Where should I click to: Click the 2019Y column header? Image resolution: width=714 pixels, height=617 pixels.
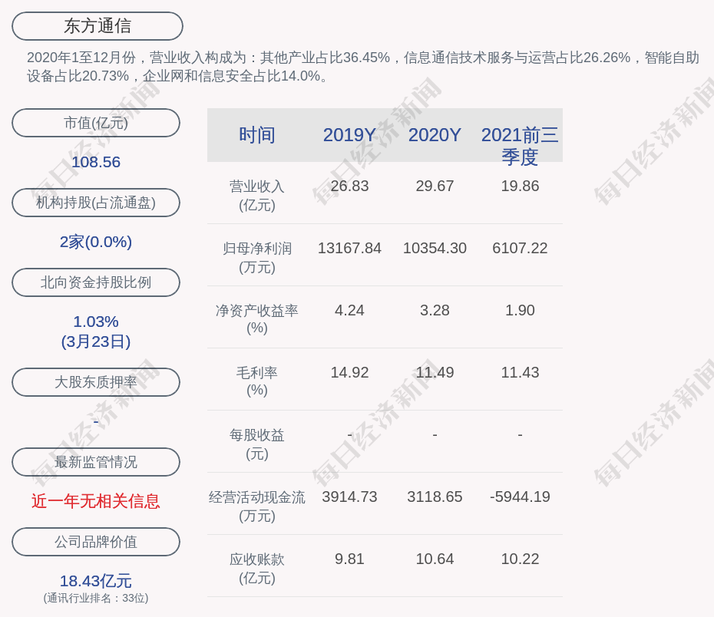point(349,135)
